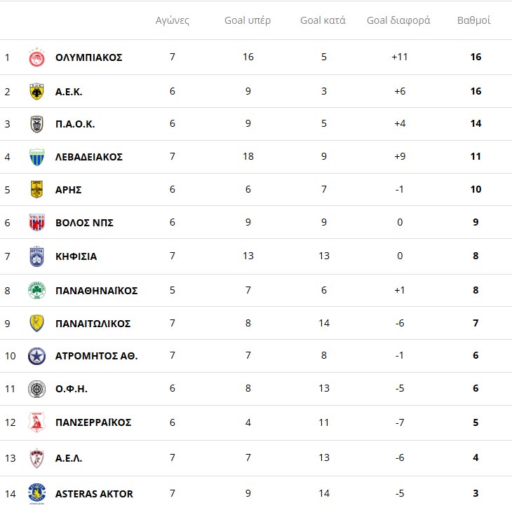Click the Κηφισιά blue club crest

click(x=36, y=256)
